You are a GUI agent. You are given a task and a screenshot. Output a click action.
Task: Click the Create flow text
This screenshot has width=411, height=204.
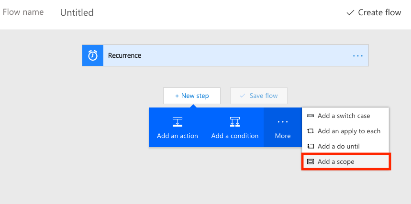379,12
